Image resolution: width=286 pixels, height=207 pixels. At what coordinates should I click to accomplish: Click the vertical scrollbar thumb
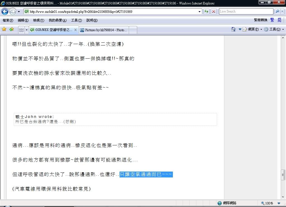click(x=283, y=175)
